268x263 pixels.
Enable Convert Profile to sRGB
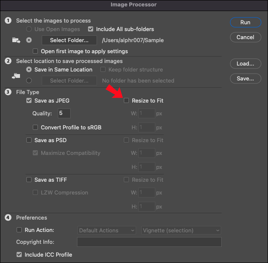(36, 127)
